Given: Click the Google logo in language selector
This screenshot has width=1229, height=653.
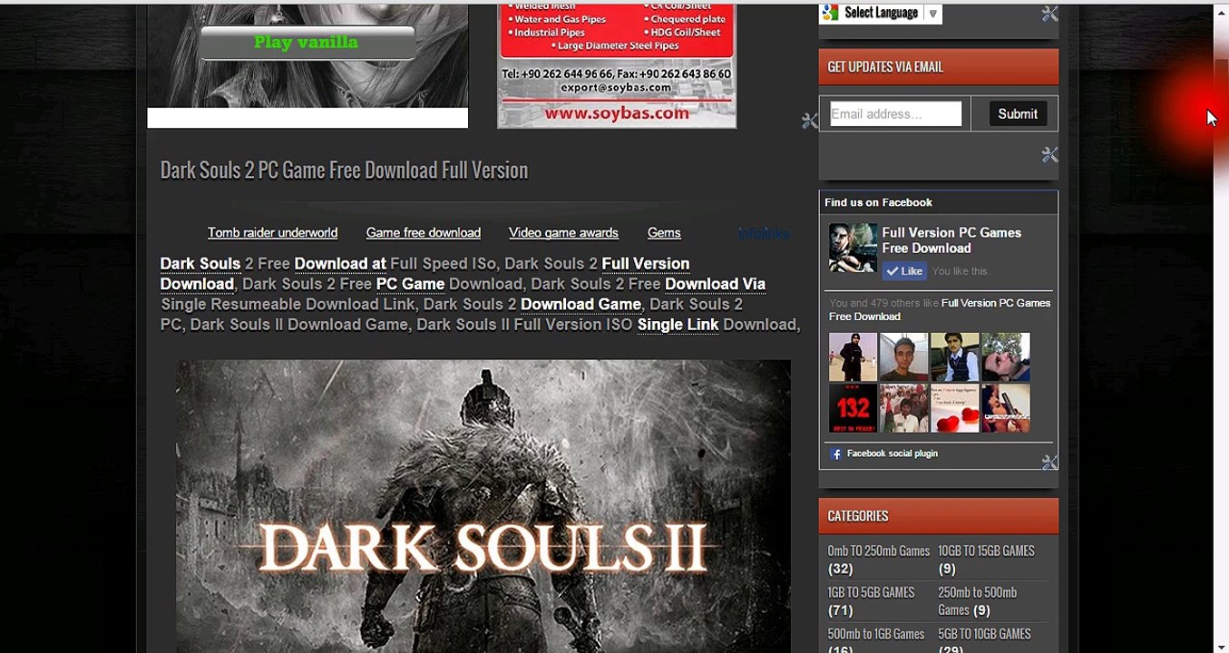Looking at the screenshot, I should point(830,13).
